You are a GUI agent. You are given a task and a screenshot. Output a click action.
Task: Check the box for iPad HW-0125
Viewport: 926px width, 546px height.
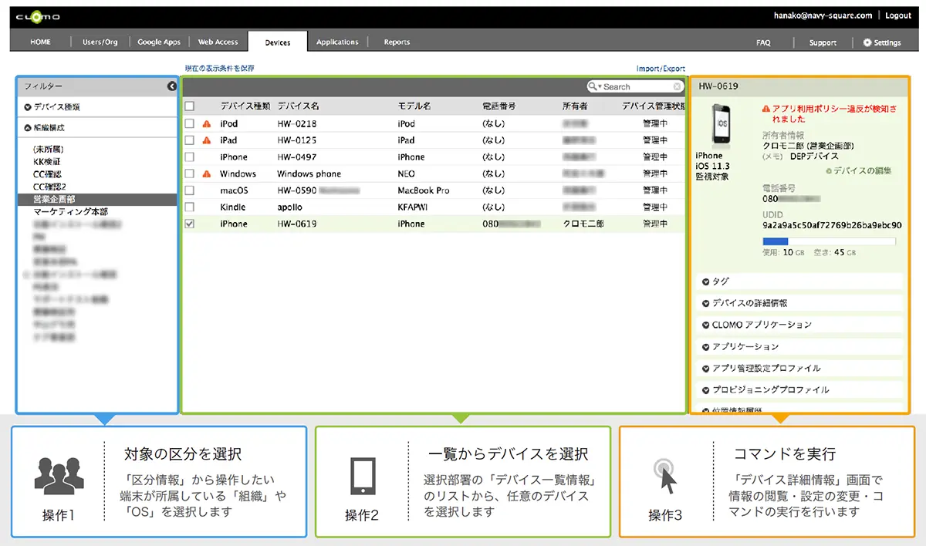(x=190, y=140)
